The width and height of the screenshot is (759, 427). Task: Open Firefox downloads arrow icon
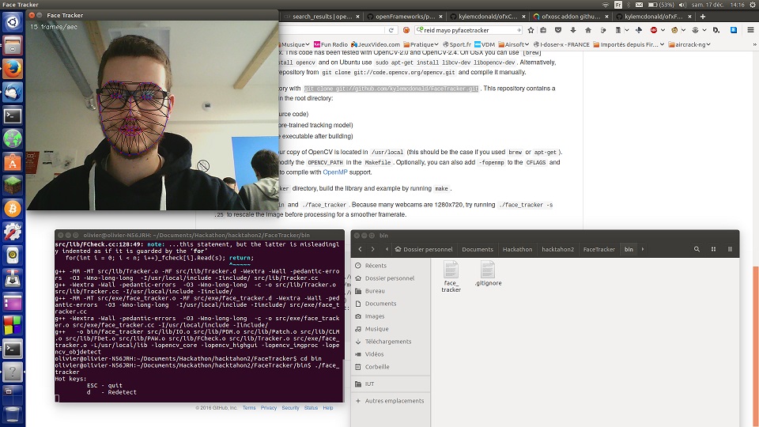tap(573, 30)
